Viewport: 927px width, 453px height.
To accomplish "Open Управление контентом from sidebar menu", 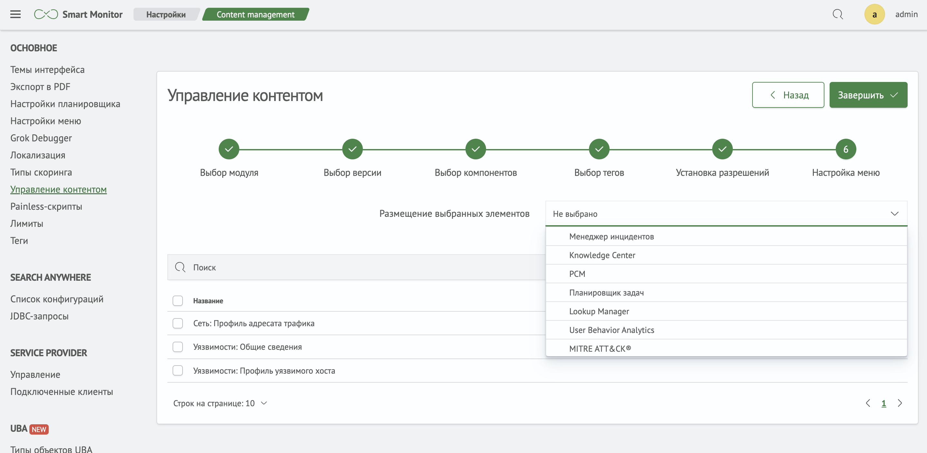I will [58, 189].
